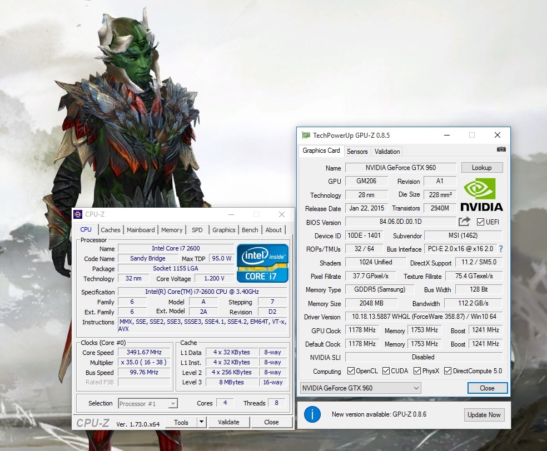Click the CPU-Z title bar app icon
The image size is (547, 451).
pyautogui.click(x=78, y=214)
